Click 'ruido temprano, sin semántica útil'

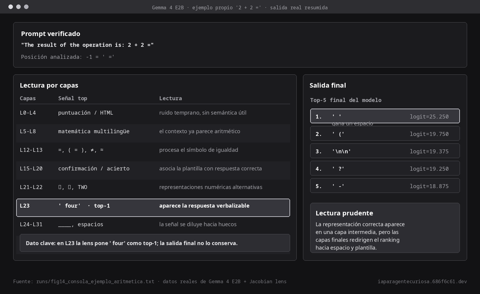click(203, 113)
